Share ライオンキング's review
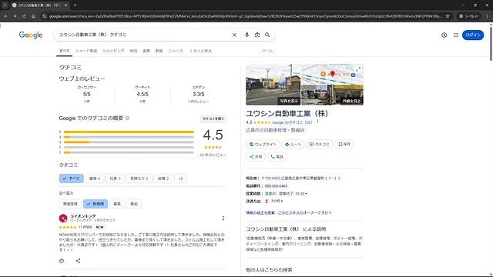 point(78,261)
